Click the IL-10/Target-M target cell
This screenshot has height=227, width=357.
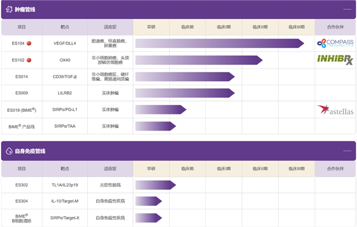(x=65, y=201)
